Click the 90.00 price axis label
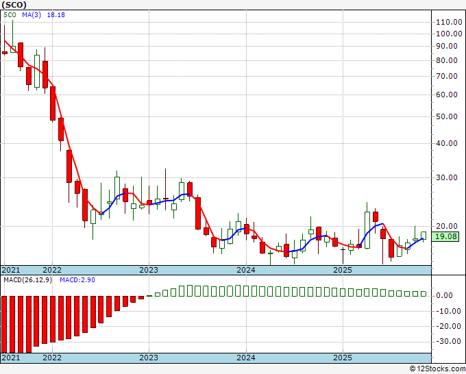 tap(446, 46)
